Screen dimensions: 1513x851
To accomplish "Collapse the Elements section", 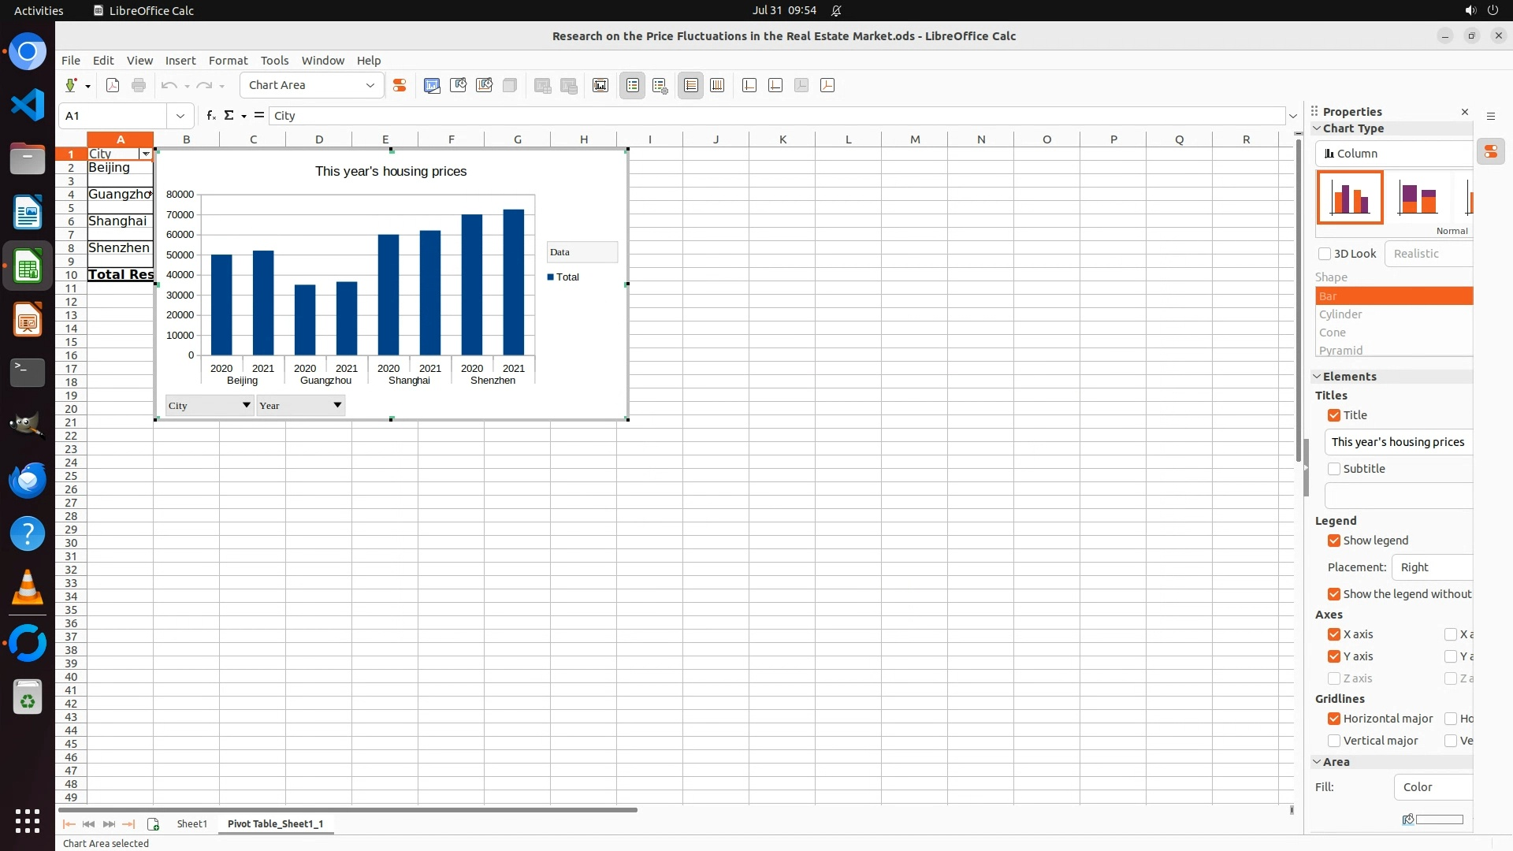I will point(1317,377).
